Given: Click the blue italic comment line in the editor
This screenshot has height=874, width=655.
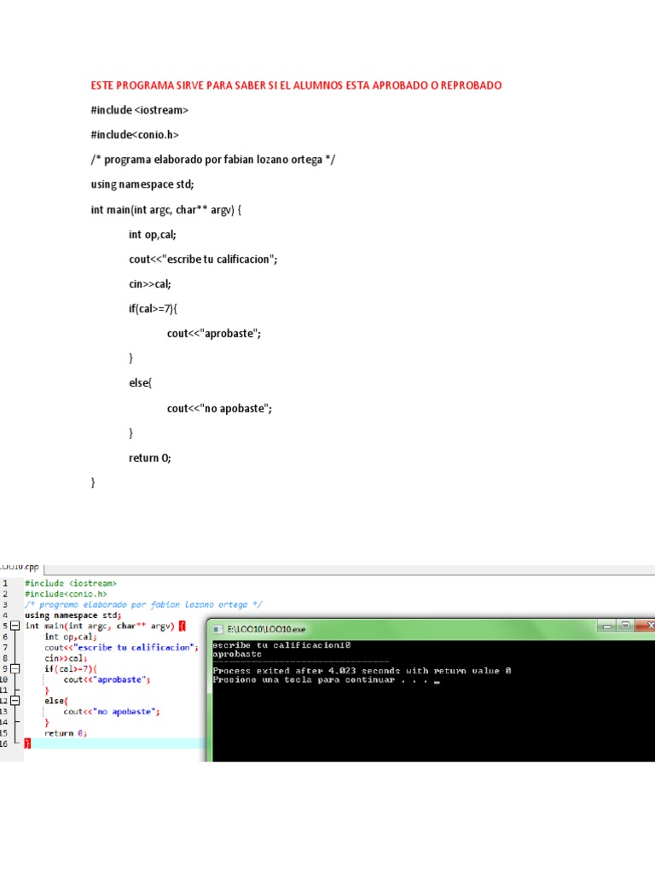Looking at the screenshot, I should pyautogui.click(x=143, y=604).
